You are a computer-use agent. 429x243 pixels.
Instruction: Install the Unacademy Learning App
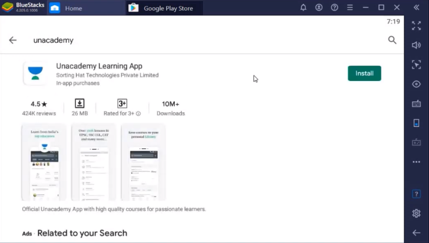click(364, 73)
